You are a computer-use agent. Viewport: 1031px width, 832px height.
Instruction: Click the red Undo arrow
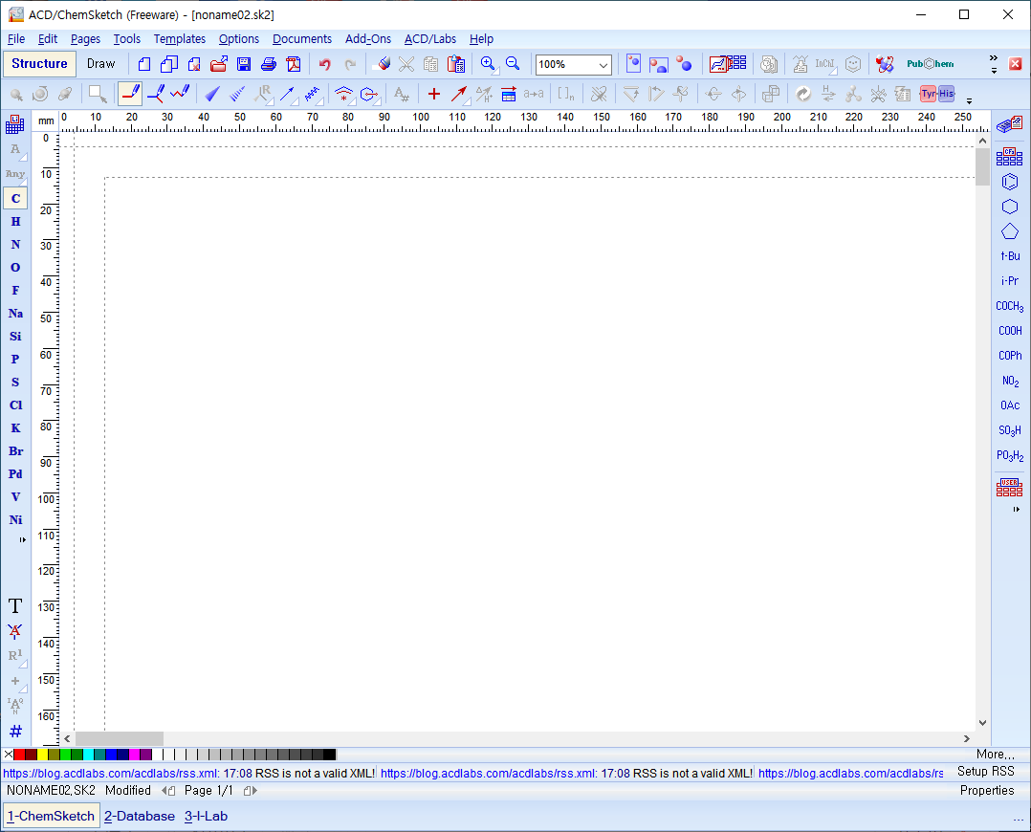tap(325, 64)
